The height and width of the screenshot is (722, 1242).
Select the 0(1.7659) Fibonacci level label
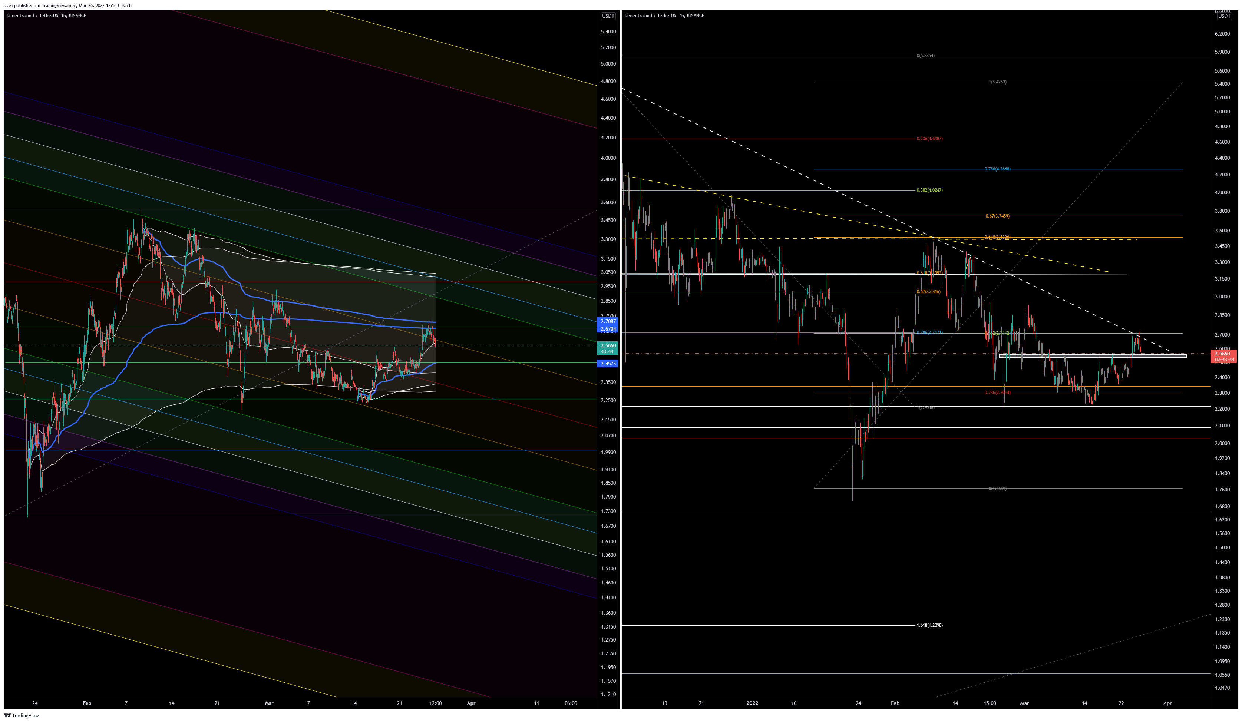pyautogui.click(x=998, y=488)
